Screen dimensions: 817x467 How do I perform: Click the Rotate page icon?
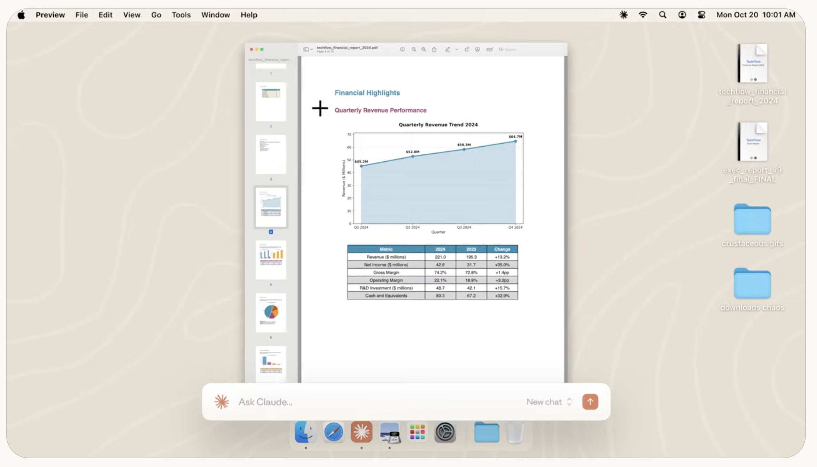click(467, 49)
